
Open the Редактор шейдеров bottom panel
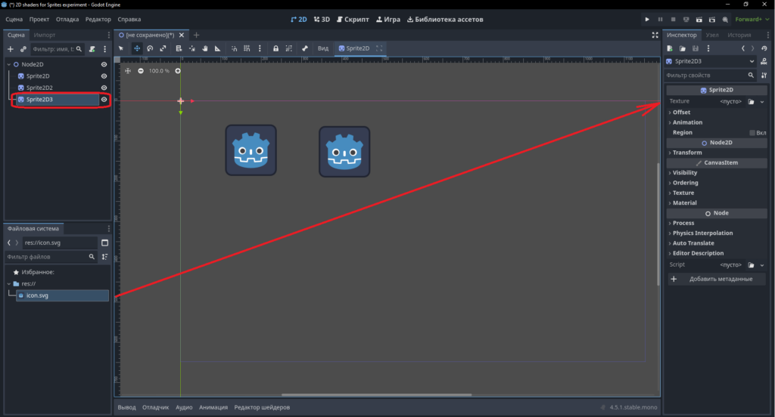262,407
